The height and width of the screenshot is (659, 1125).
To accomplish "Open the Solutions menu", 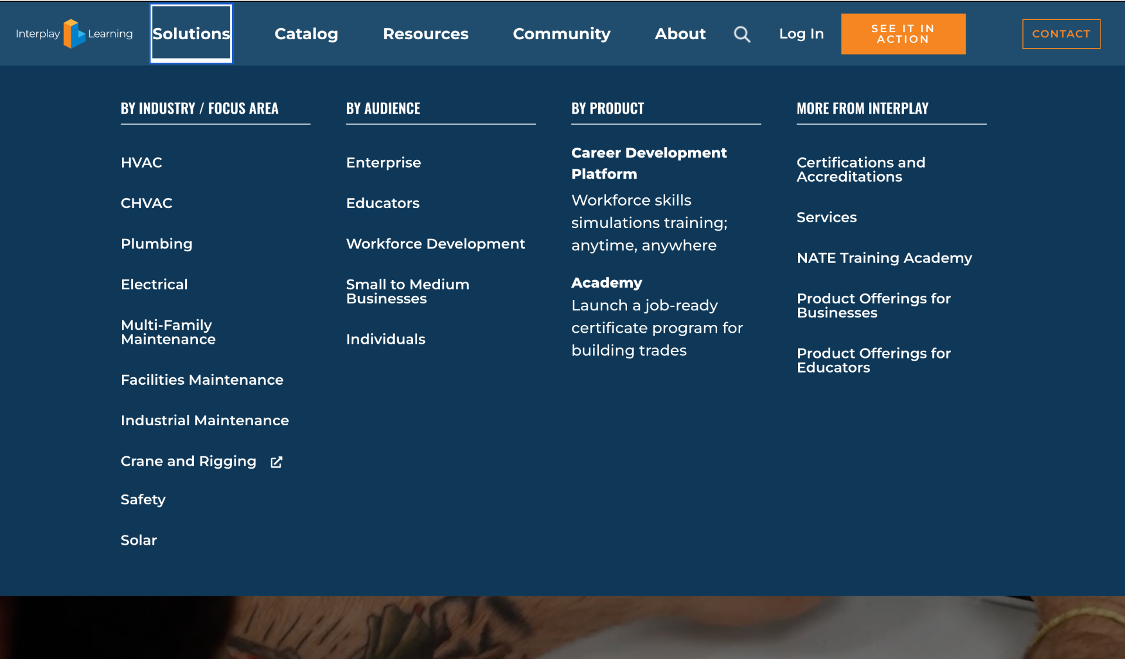I will point(191,33).
